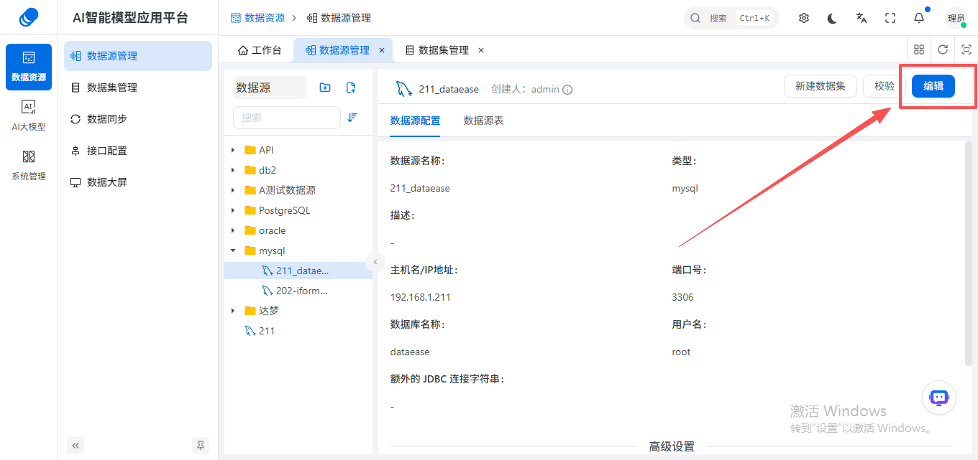
Task: Click the database name dataease value
Action: point(410,352)
